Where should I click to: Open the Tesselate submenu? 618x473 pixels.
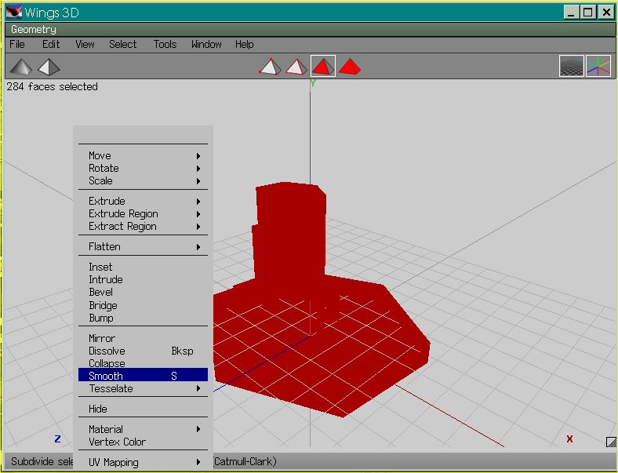pyautogui.click(x=143, y=389)
